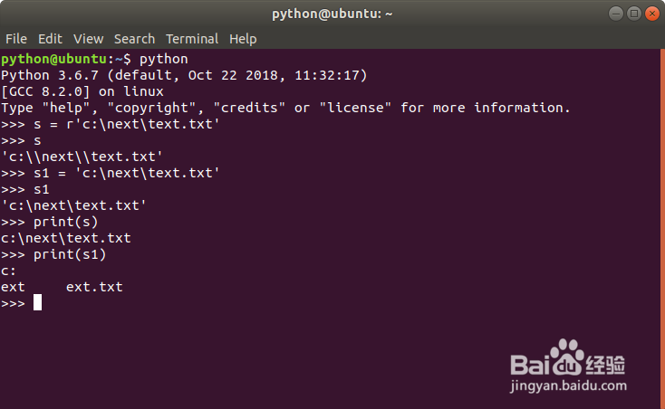
Task: Click the raw string assignment line for s
Action: coord(111,124)
